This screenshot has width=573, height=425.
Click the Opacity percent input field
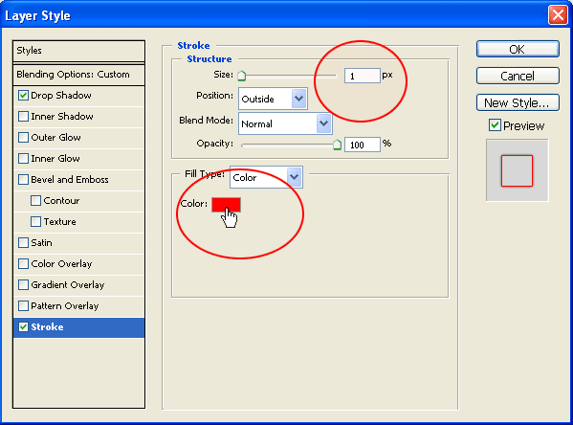[363, 145]
